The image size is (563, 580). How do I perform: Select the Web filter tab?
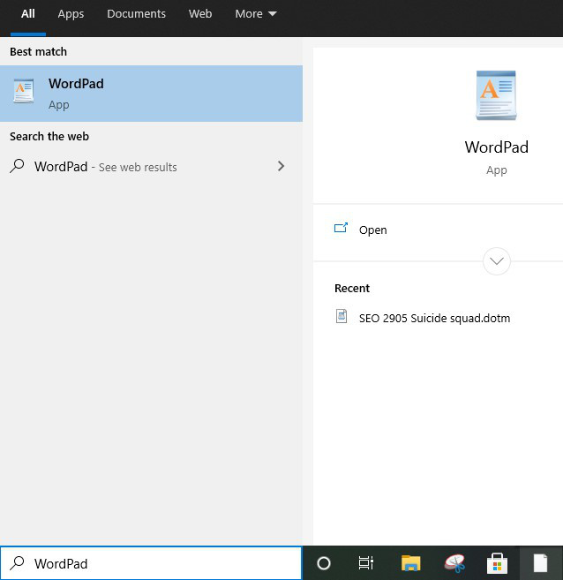pos(200,14)
